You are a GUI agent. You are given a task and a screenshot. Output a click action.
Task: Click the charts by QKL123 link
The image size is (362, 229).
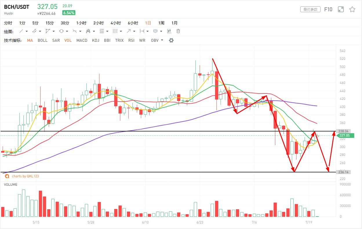pos(25,176)
